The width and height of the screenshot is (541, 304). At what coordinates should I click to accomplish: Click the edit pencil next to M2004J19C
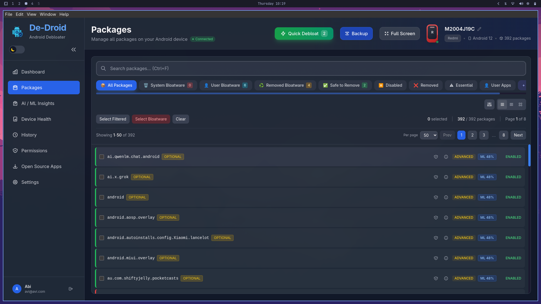(x=479, y=29)
